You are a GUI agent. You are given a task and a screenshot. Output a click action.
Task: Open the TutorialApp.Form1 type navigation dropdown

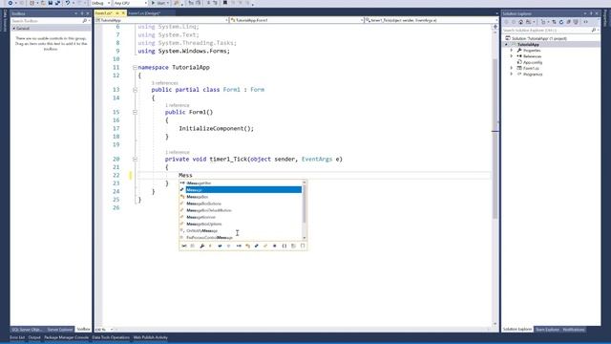pyautogui.click(x=297, y=20)
